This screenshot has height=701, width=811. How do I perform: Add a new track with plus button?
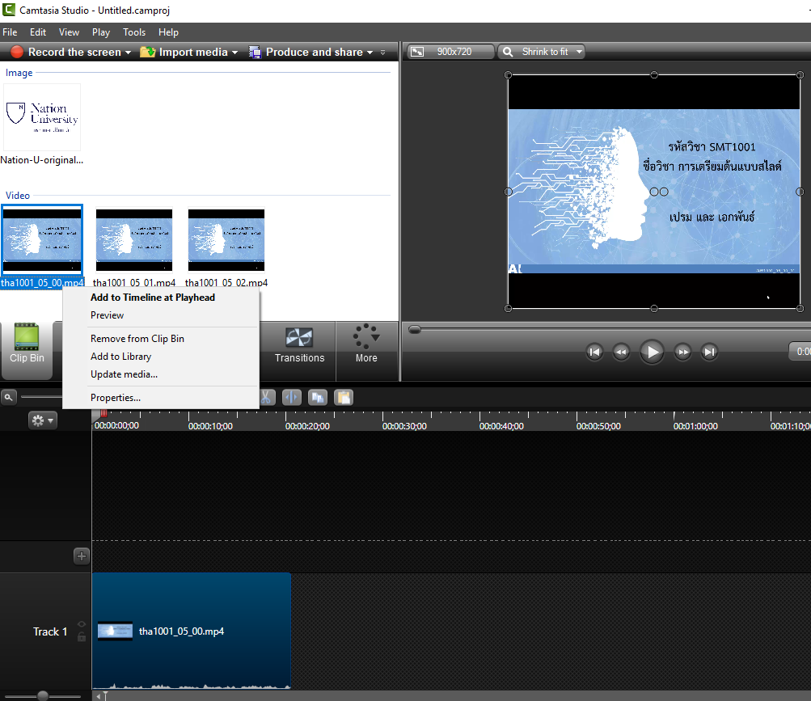[81, 555]
